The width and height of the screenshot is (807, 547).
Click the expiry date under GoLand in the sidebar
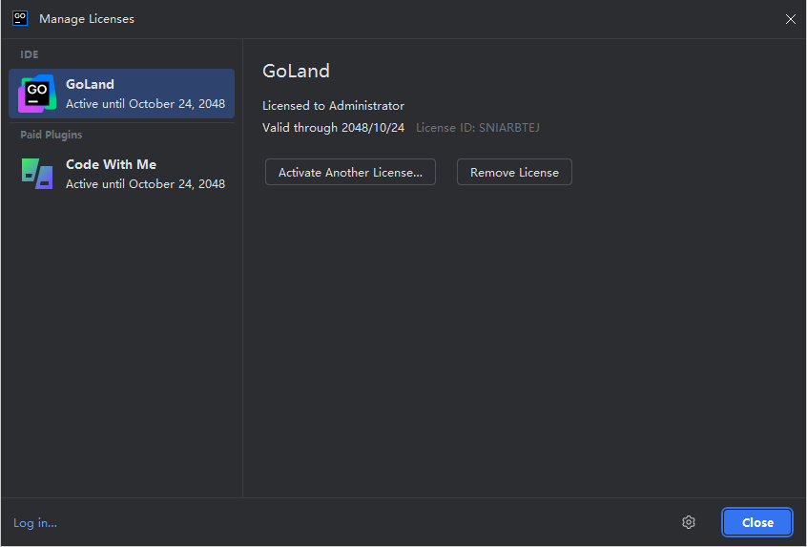(145, 103)
